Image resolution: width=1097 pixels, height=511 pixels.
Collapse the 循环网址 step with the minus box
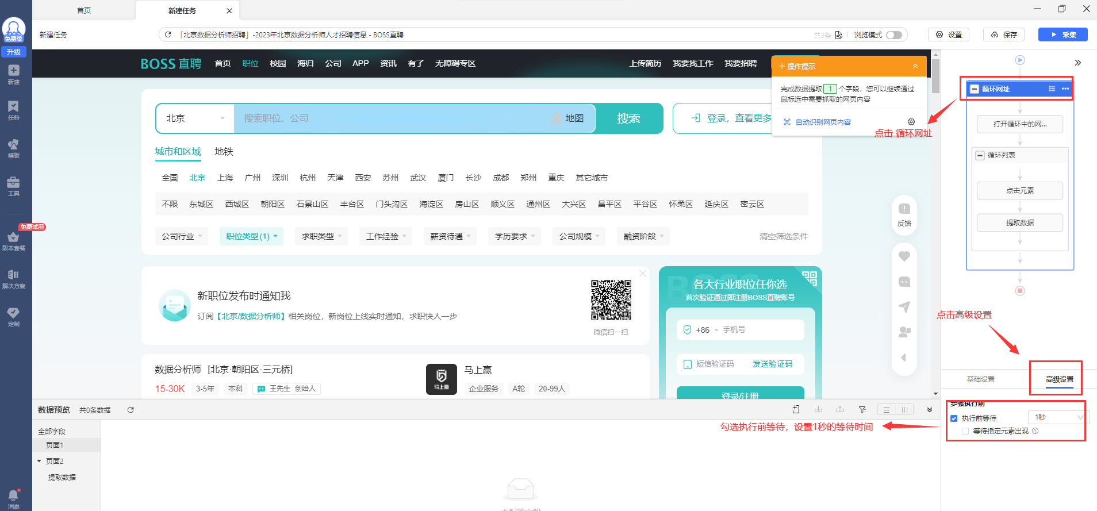[x=974, y=89]
